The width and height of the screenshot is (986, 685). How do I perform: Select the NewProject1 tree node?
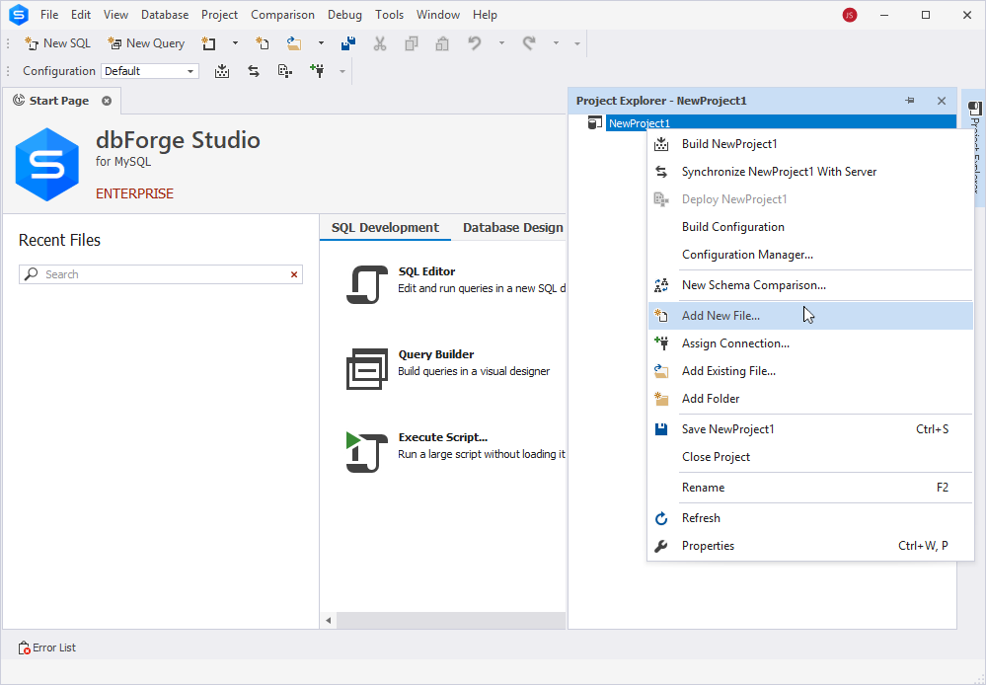pyautogui.click(x=639, y=123)
